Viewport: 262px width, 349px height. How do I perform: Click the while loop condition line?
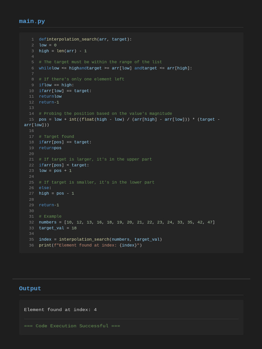[x=115, y=68]
